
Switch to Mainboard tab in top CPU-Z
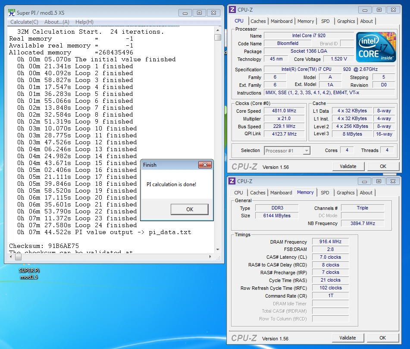click(281, 21)
